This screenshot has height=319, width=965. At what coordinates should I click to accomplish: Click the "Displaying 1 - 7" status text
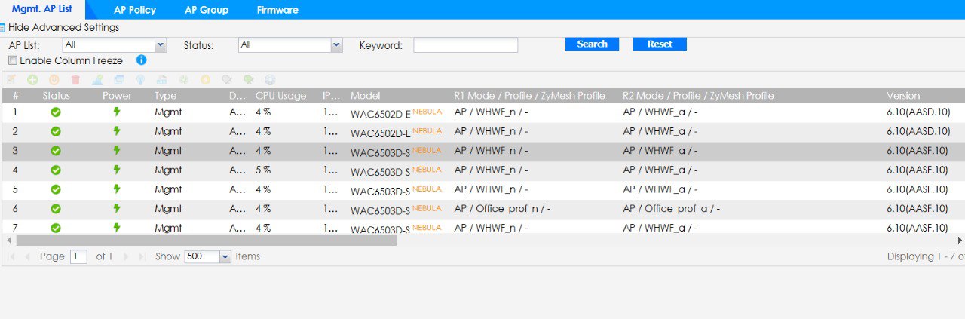pyautogui.click(x=926, y=256)
